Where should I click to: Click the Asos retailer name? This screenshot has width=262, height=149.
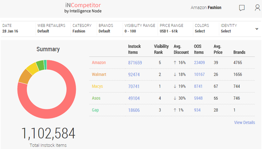[x=96, y=98]
